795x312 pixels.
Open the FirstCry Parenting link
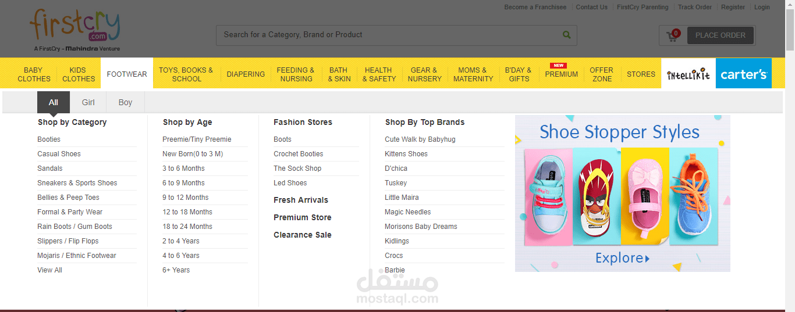(643, 7)
